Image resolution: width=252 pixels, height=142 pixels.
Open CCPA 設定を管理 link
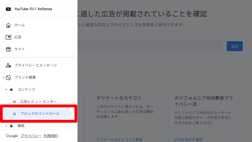[x=188, y=139]
